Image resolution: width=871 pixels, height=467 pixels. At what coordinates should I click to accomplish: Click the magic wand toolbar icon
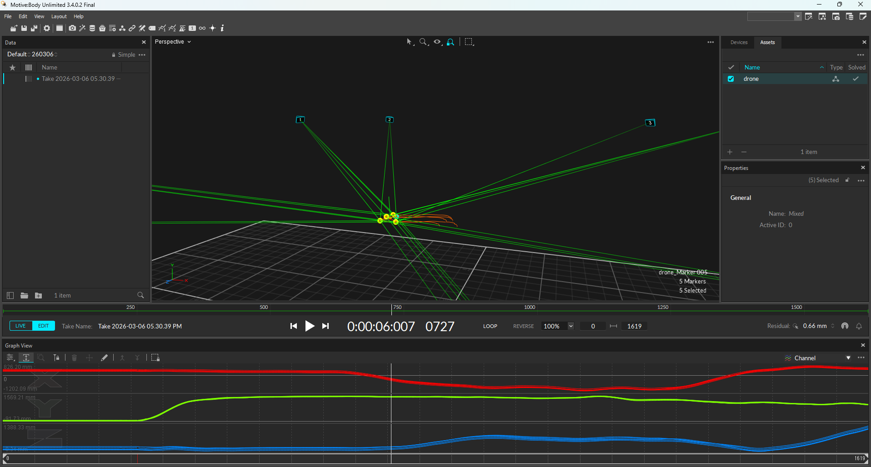click(82, 28)
